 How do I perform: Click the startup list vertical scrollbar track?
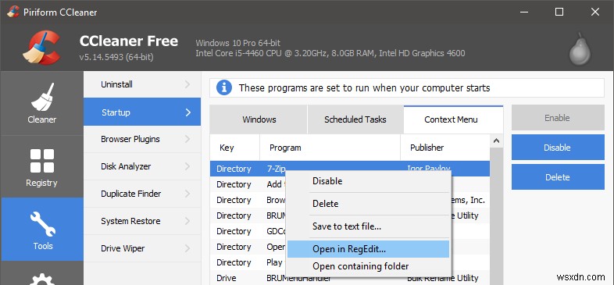(x=496, y=216)
